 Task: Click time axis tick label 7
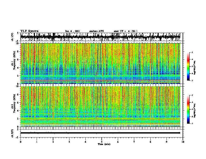point(134,142)
